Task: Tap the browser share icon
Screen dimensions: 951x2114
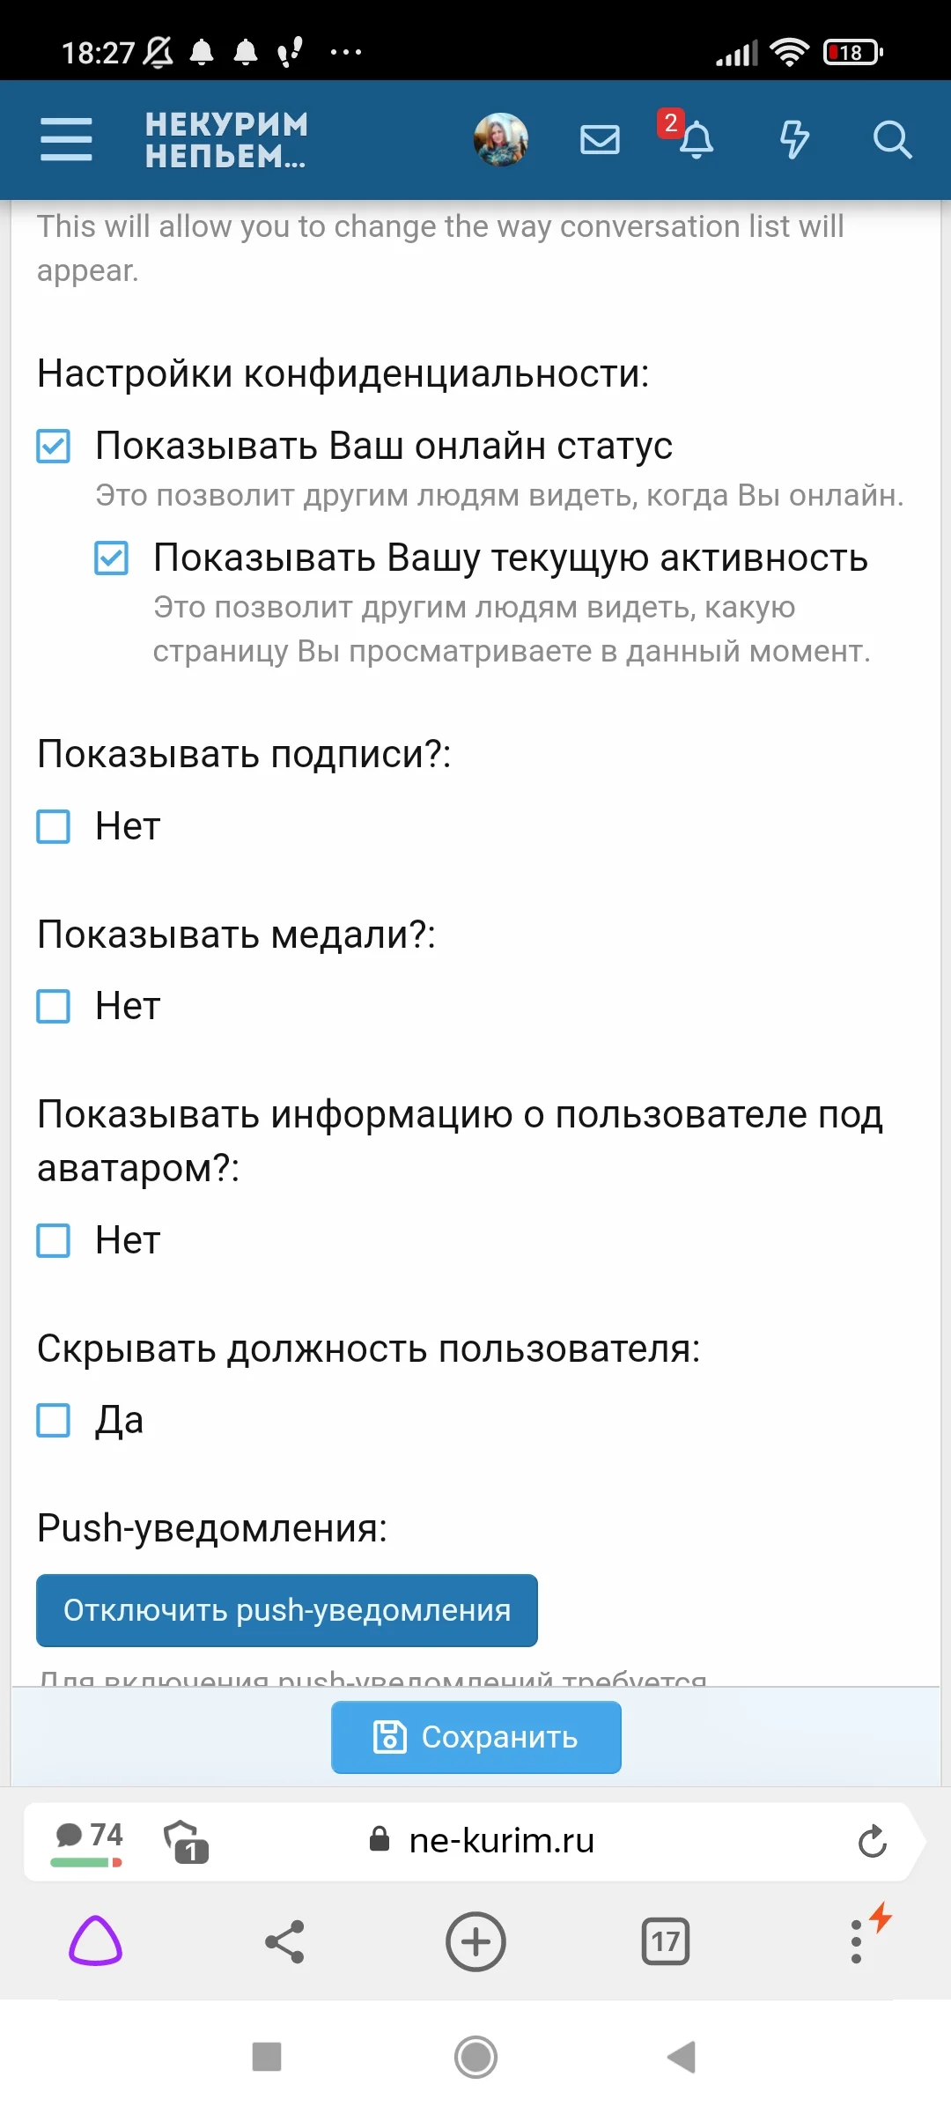Action: coord(284,1941)
